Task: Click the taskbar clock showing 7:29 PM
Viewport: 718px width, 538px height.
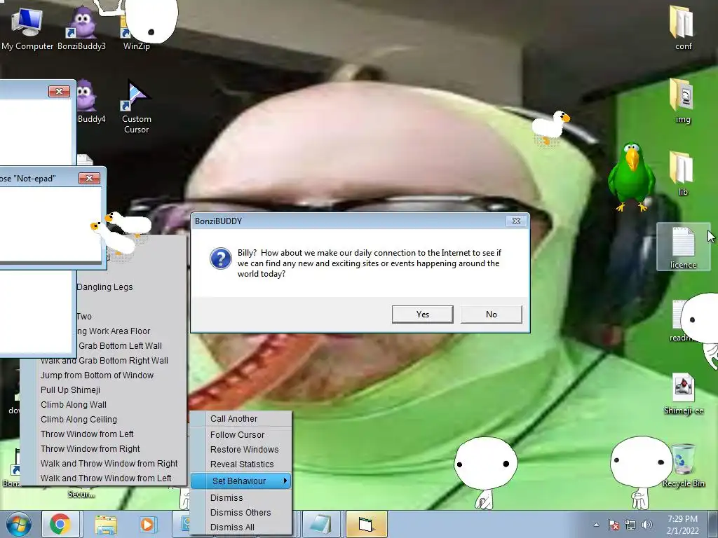Action: [x=682, y=524]
